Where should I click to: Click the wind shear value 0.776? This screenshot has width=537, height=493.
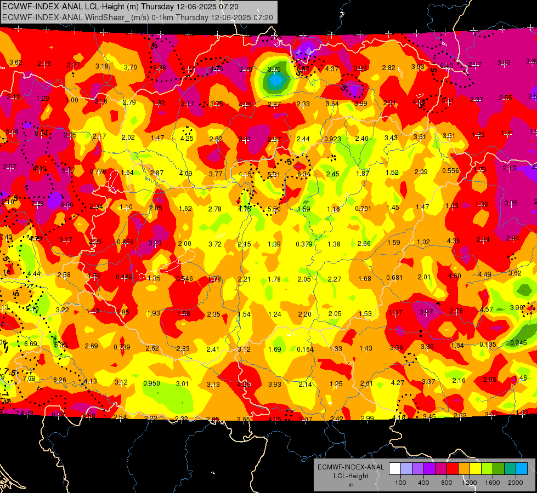tap(98, 171)
